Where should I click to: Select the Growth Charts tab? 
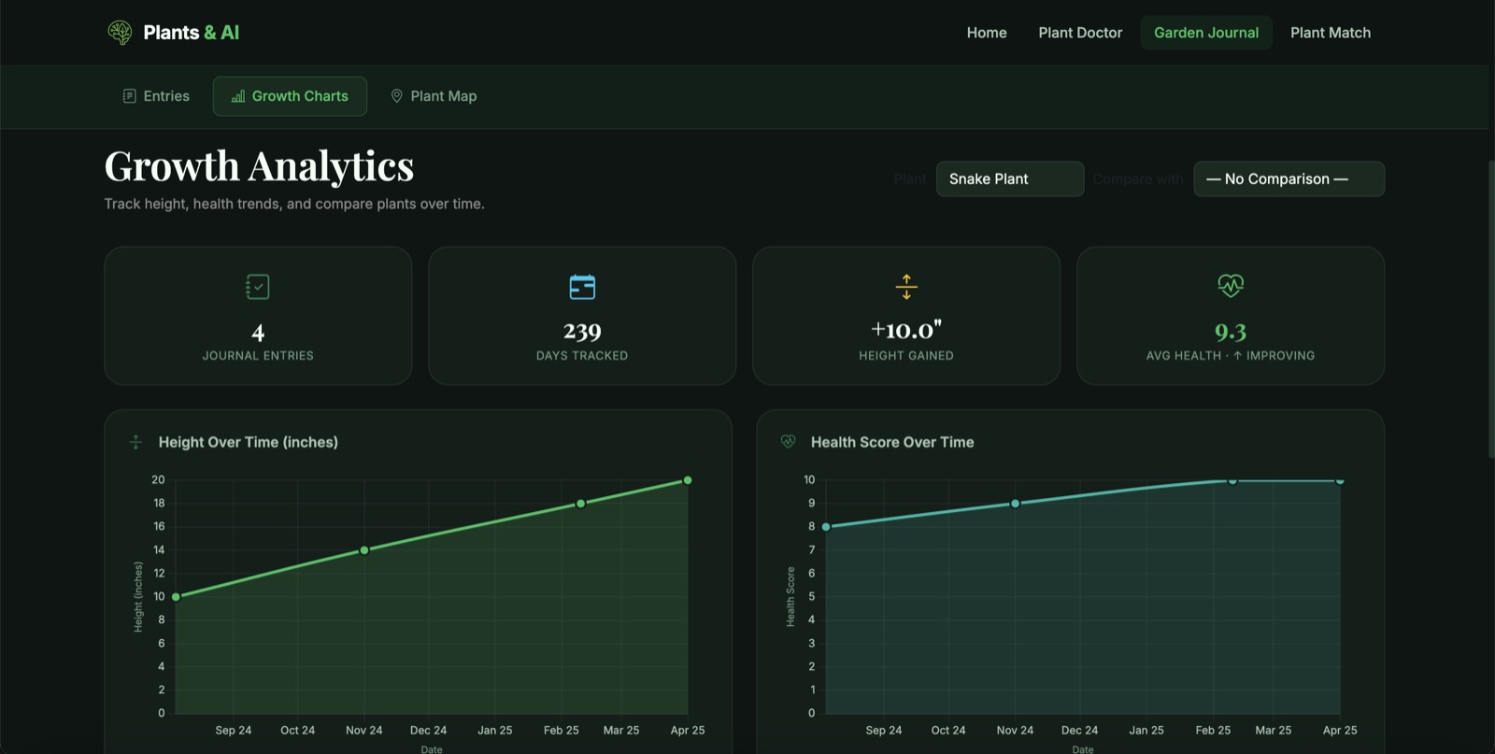290,96
